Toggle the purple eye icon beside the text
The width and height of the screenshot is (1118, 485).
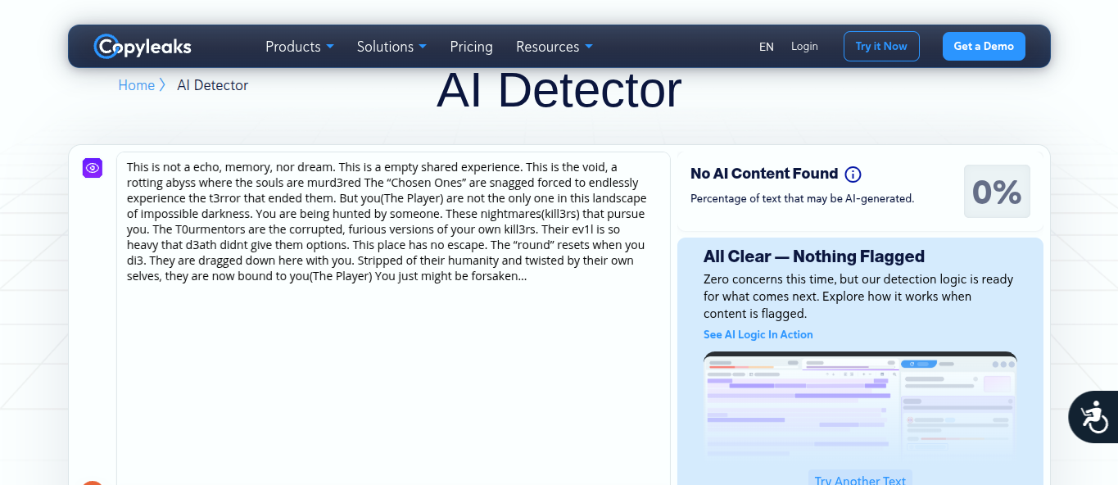coord(93,168)
